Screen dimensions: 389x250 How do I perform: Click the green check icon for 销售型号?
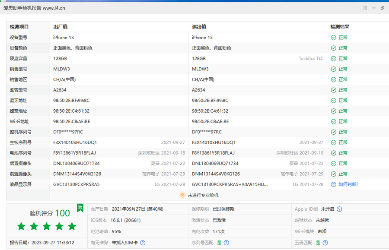333,69
